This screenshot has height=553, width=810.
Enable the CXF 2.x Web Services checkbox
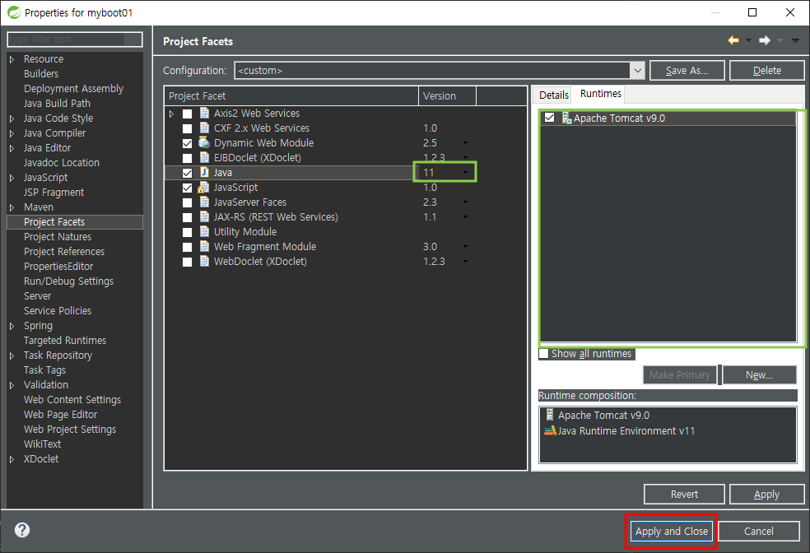[187, 128]
